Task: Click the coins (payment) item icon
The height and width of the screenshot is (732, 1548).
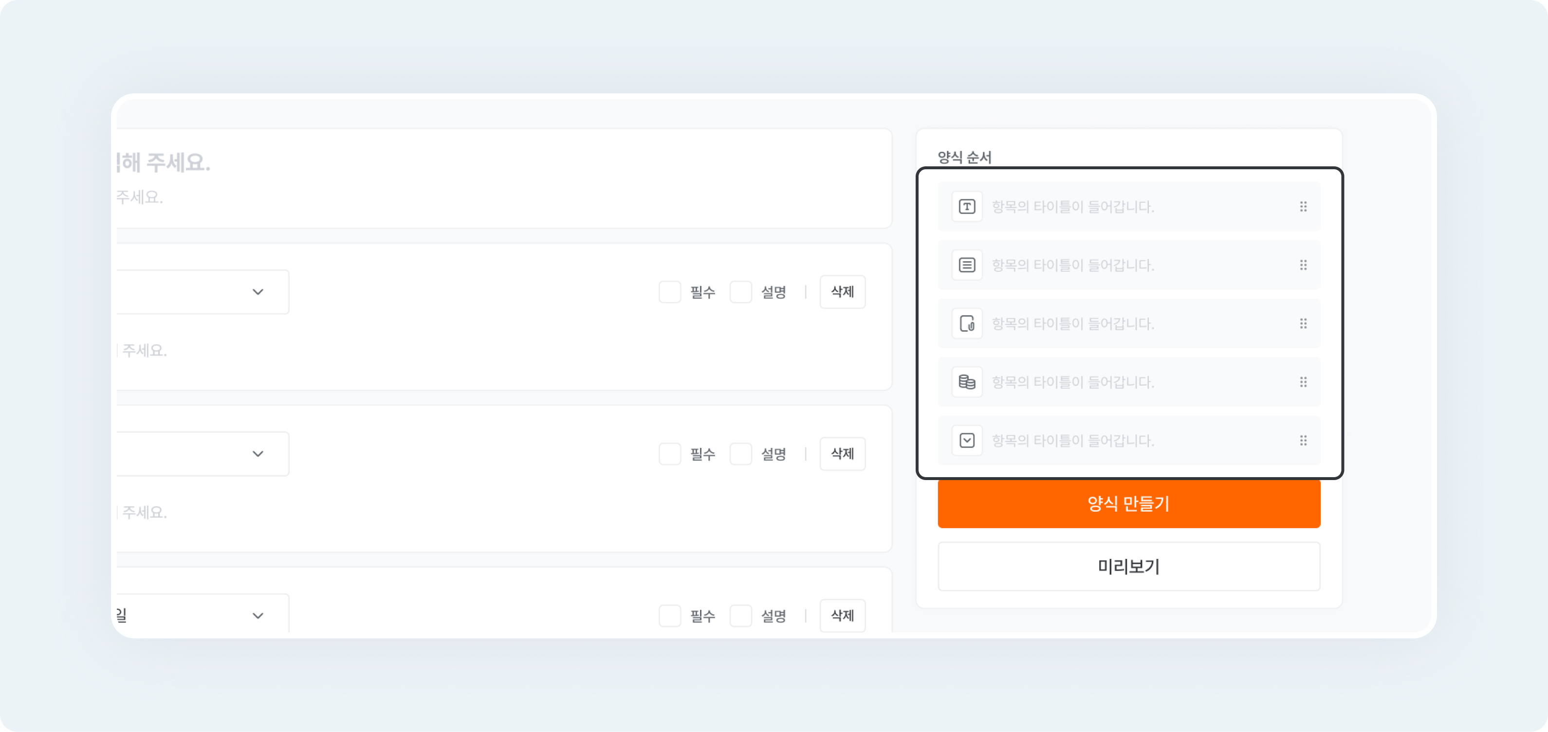Action: (x=968, y=382)
